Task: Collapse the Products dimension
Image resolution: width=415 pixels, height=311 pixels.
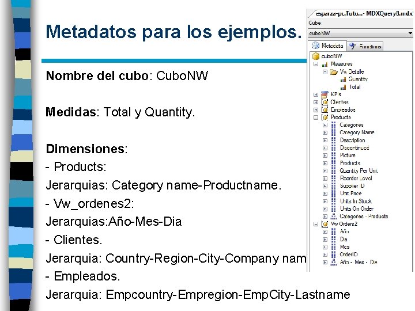Action: [316, 117]
